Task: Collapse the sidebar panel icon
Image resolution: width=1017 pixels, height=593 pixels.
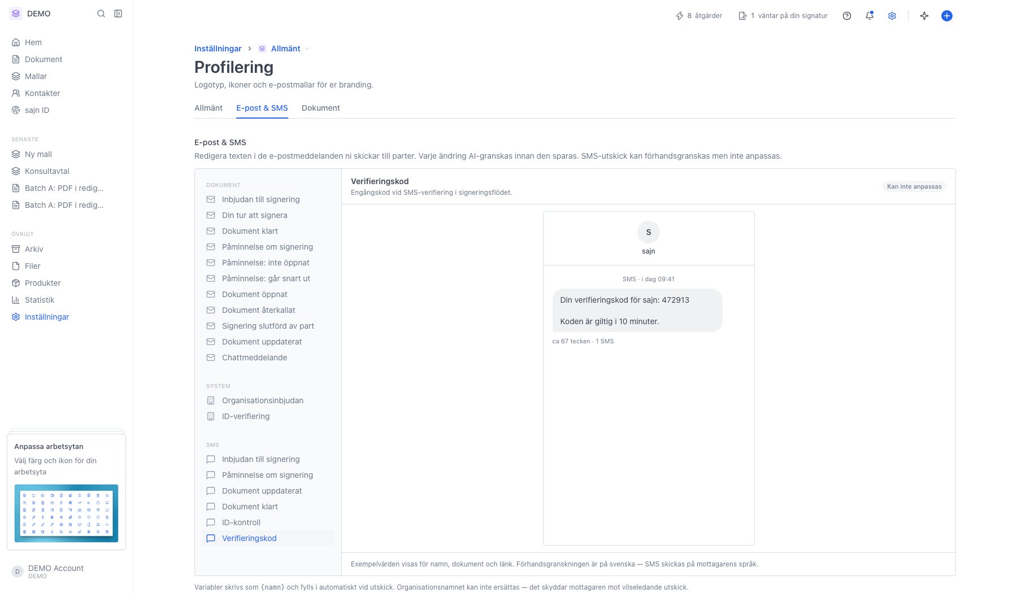Action: (118, 14)
